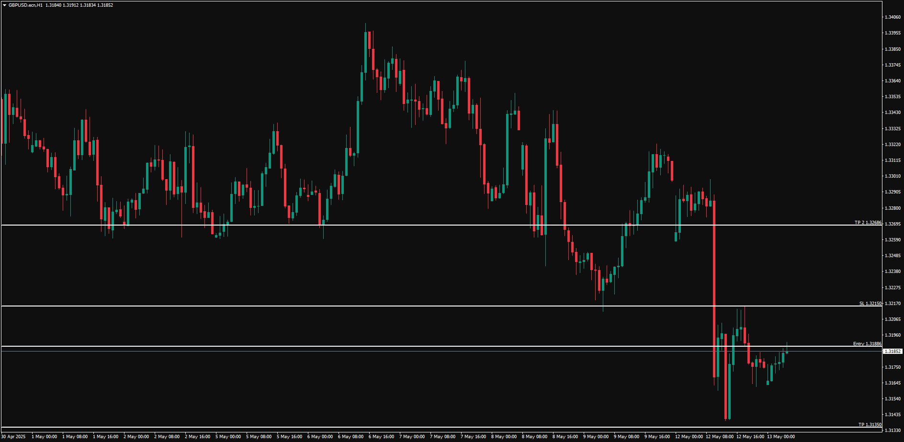Click the highest green candle on 6 May
This screenshot has height=442, width=904.
click(366, 52)
